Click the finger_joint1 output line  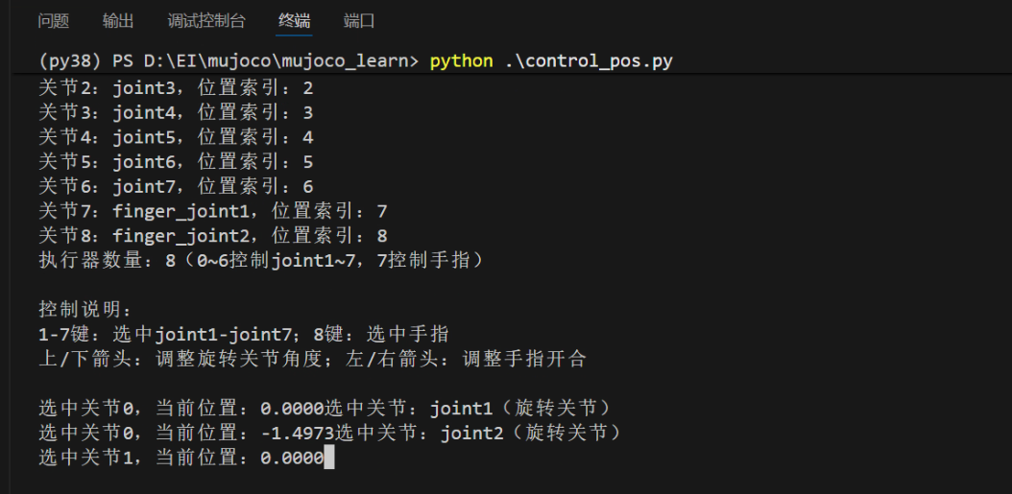212,211
